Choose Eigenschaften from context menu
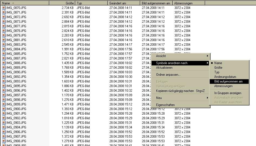 (x=165, y=105)
